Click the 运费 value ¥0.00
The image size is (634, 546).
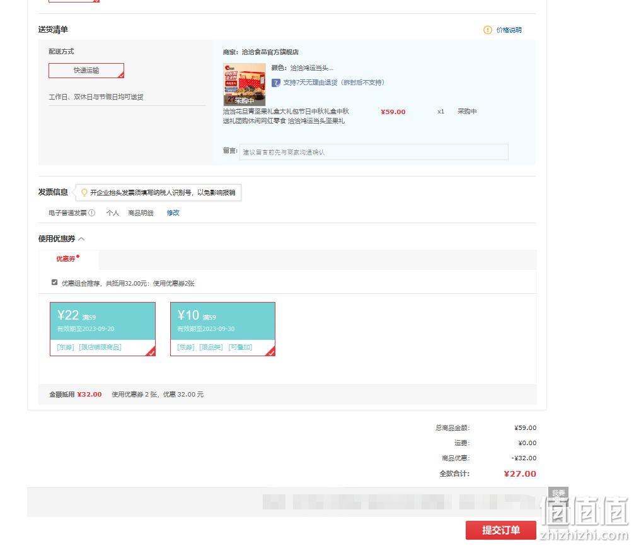[527, 443]
